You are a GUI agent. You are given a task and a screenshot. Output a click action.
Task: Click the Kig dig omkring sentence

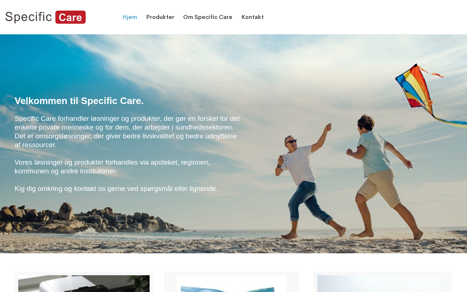coord(116,189)
